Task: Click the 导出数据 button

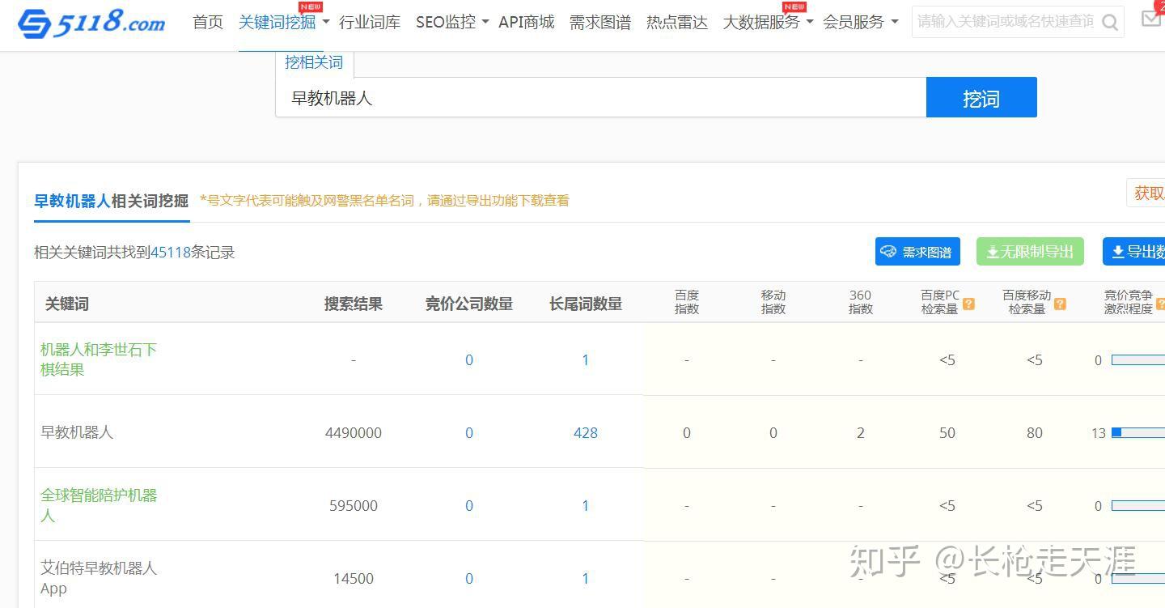Action: click(1134, 252)
